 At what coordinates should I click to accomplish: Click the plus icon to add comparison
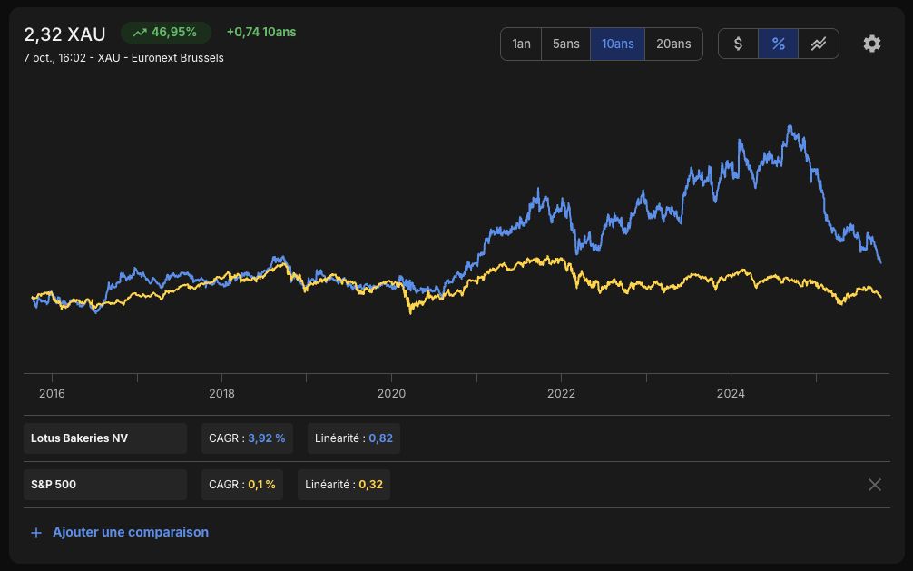click(36, 533)
